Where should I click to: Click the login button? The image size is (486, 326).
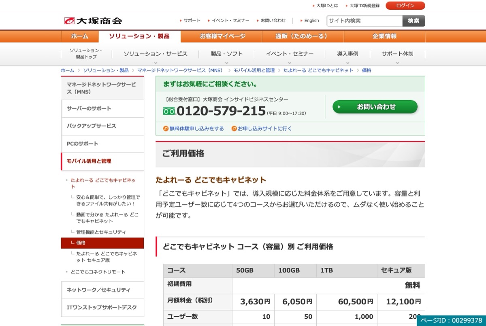coord(405,6)
